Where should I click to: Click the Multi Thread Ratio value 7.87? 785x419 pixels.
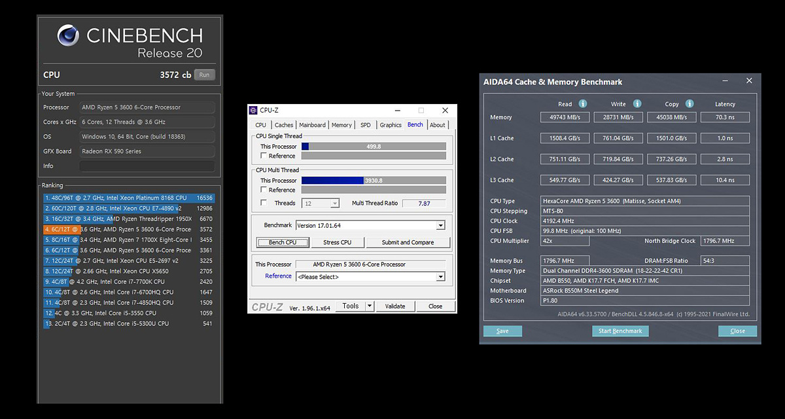[424, 204]
